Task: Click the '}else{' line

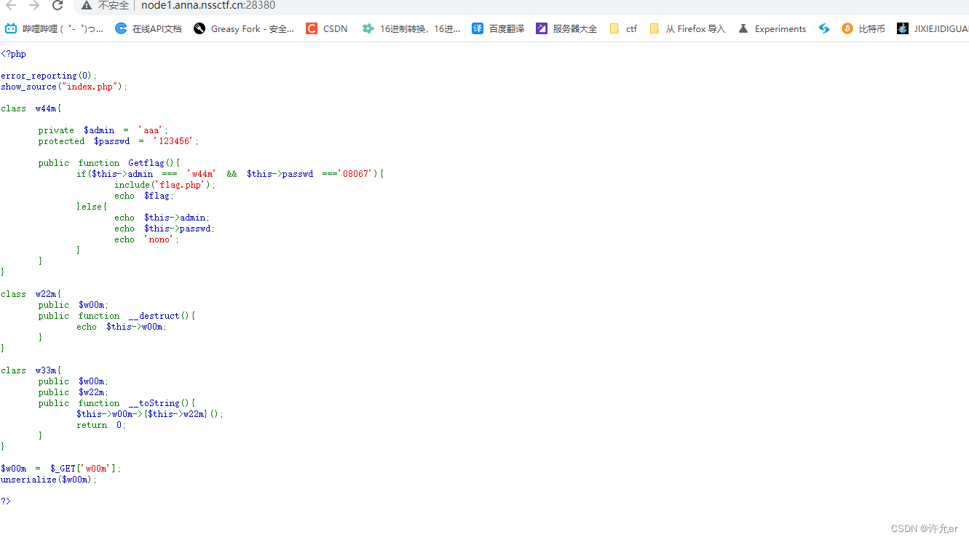Action: click(x=92, y=207)
